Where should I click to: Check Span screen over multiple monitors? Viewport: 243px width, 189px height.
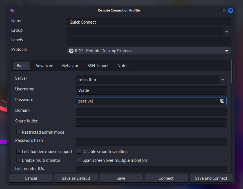79,160
